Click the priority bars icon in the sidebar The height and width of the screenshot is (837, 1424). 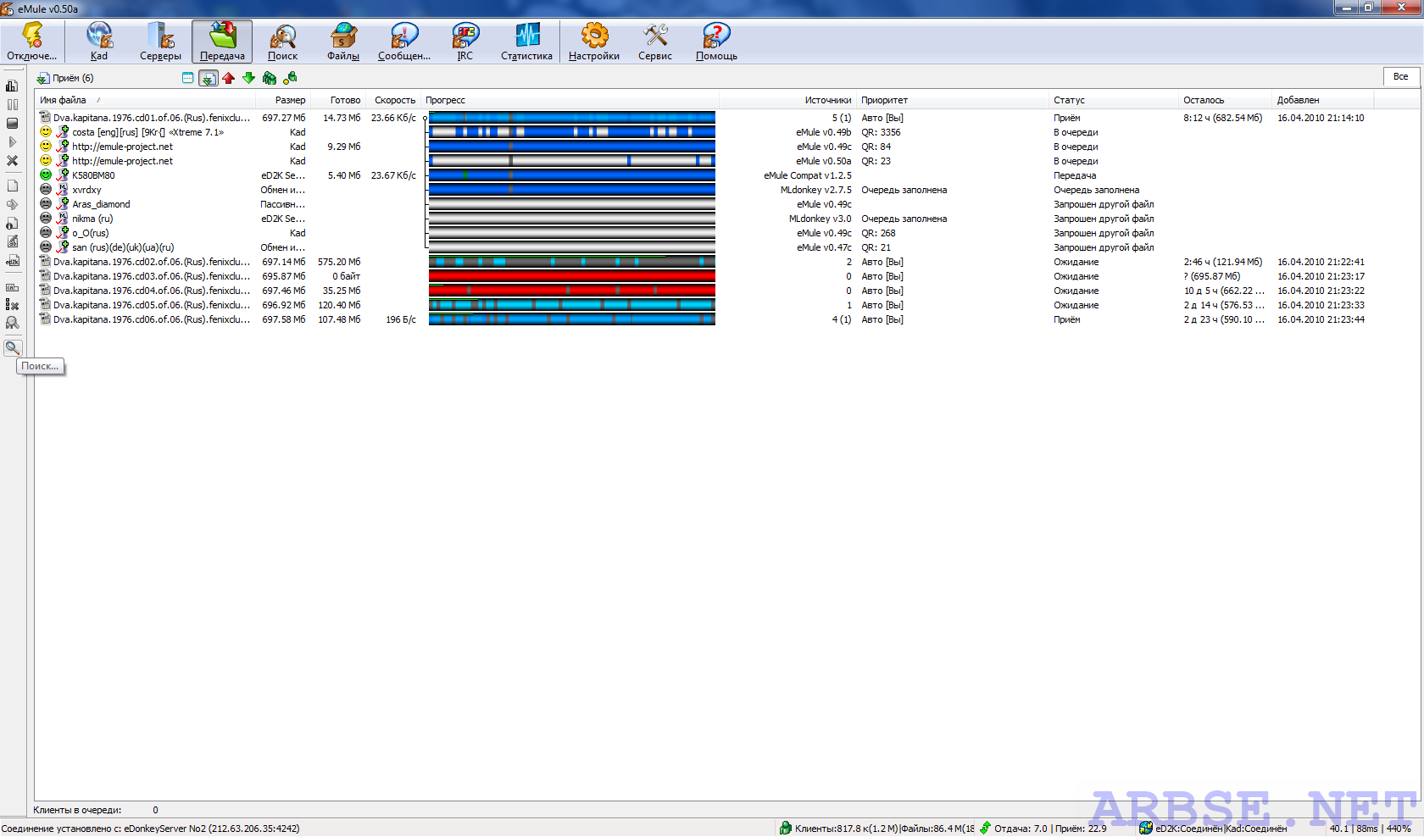pos(12,86)
